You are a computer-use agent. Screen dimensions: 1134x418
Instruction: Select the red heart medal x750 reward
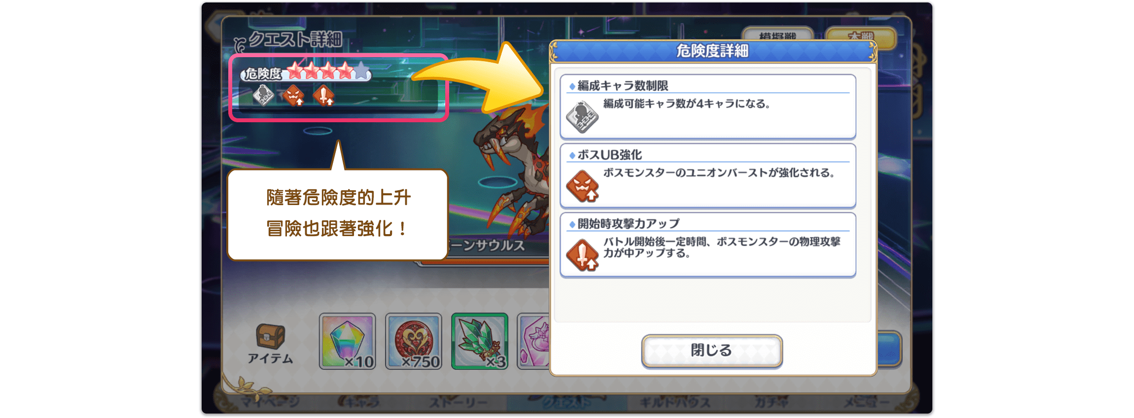click(x=414, y=341)
